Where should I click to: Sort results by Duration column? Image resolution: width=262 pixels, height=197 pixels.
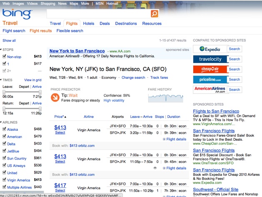point(174,117)
